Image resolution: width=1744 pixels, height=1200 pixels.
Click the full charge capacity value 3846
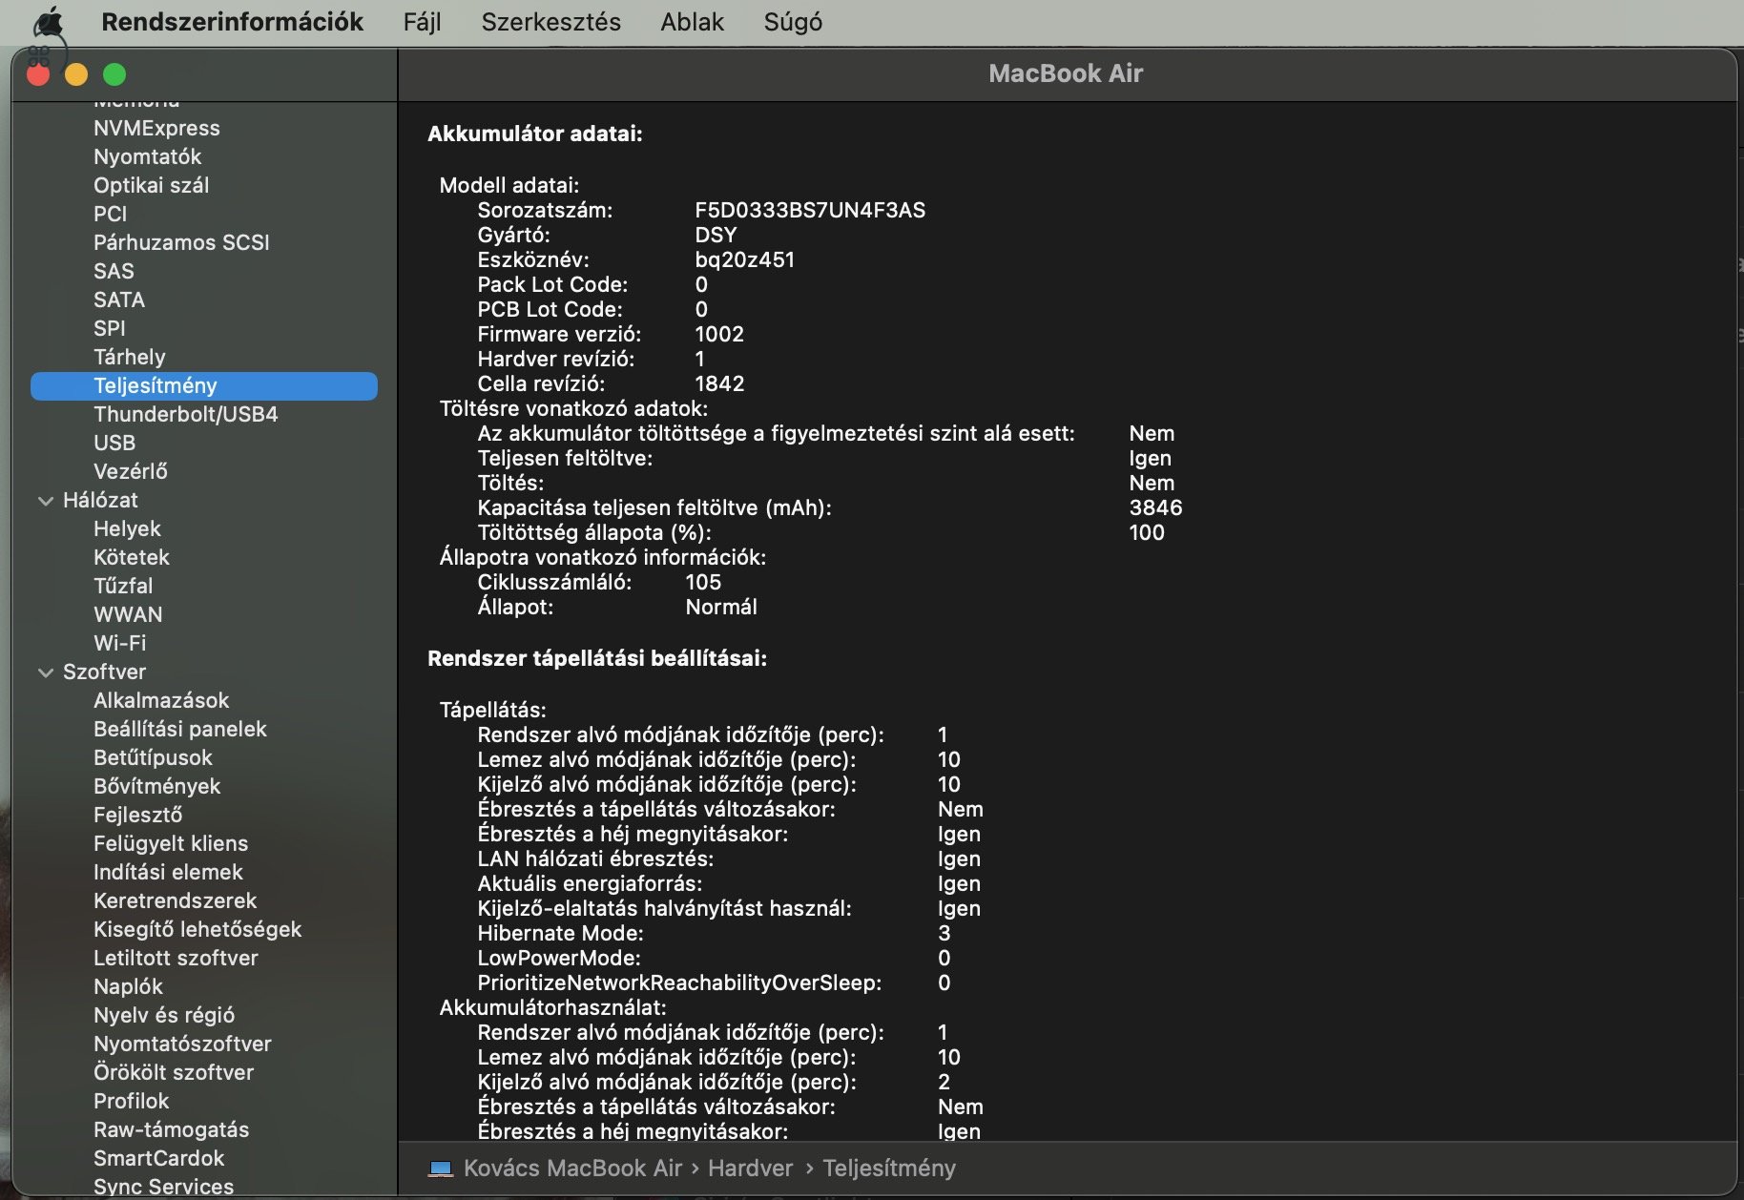(1155, 507)
